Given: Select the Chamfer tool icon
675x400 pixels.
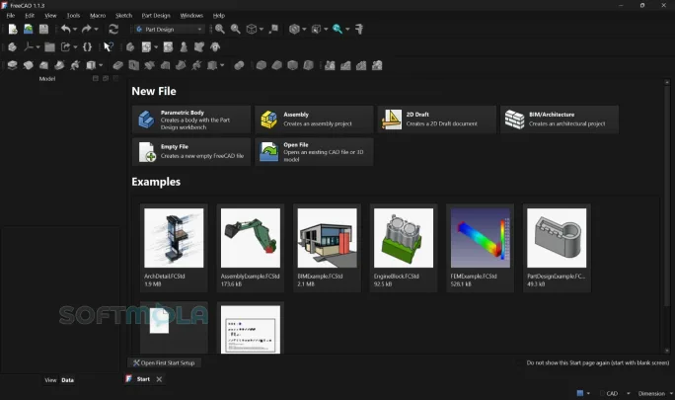Looking at the screenshot, I should tap(276, 65).
